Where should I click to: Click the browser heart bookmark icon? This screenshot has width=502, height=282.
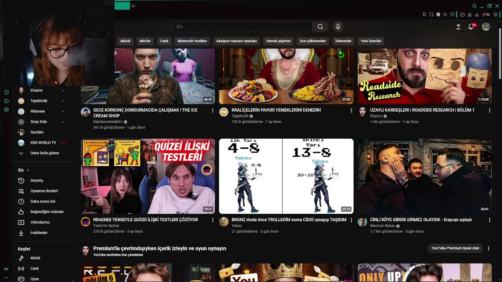[452, 14]
